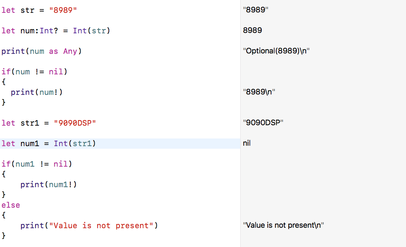The height and width of the screenshot is (247, 406).
Task: Click the print(num as Any) statement
Action: [41, 51]
